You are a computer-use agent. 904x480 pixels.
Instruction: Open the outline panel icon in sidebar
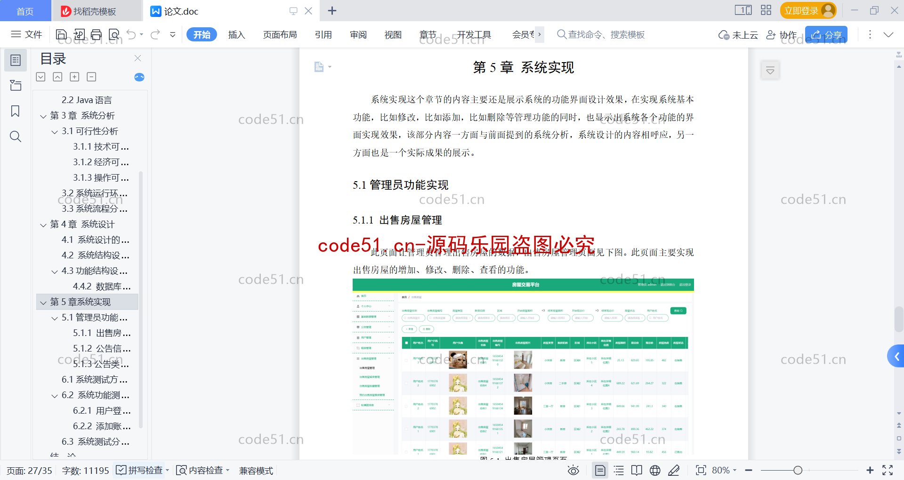pyautogui.click(x=16, y=60)
